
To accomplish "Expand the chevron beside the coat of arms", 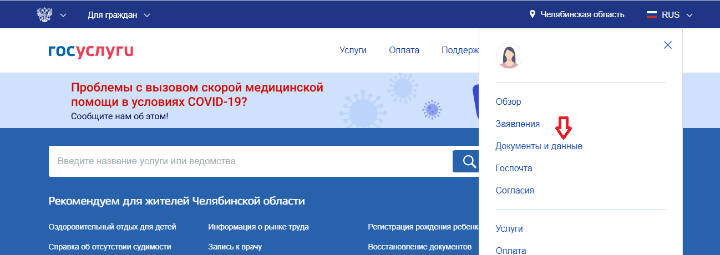I will pyautogui.click(x=63, y=16).
